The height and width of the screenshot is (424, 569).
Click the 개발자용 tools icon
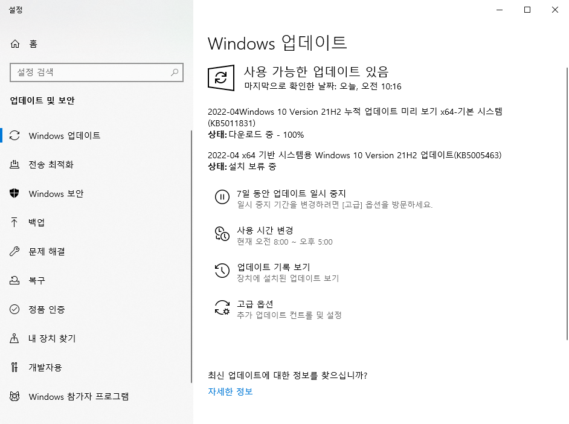[14, 367]
